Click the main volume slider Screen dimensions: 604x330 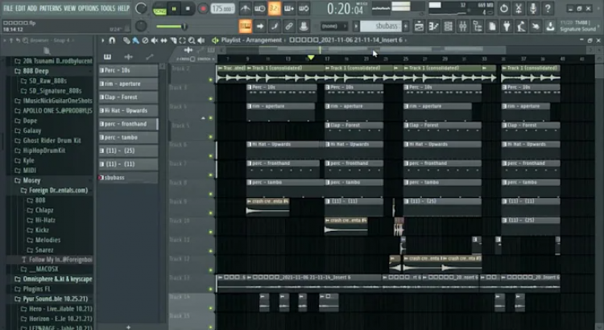click(x=171, y=27)
